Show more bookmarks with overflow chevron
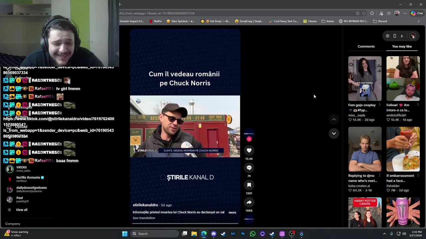This screenshot has height=239, width=426. (419, 21)
